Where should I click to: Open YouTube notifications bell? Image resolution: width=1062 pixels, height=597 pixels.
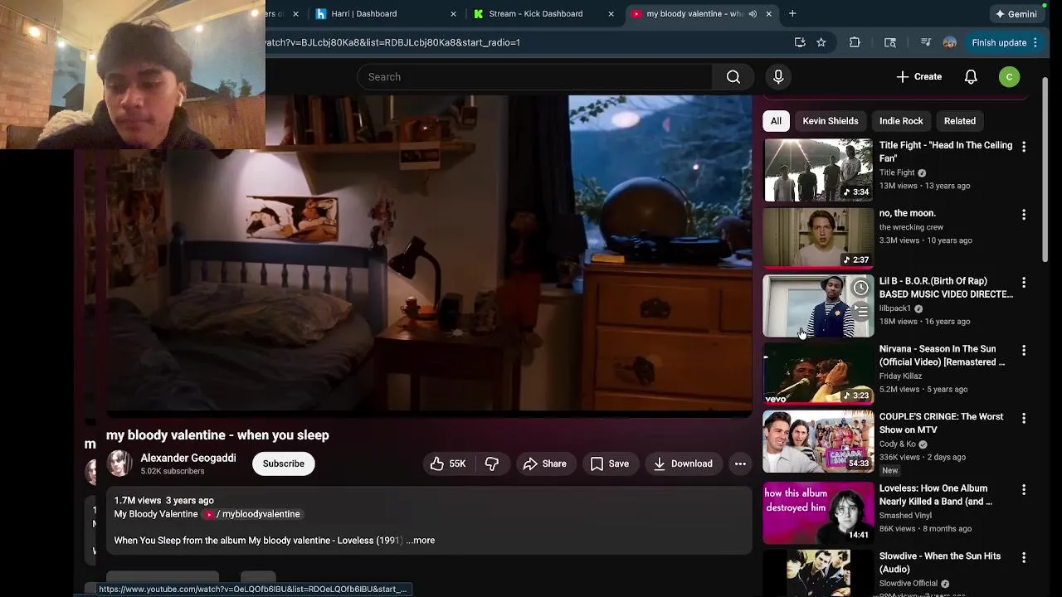[971, 77]
